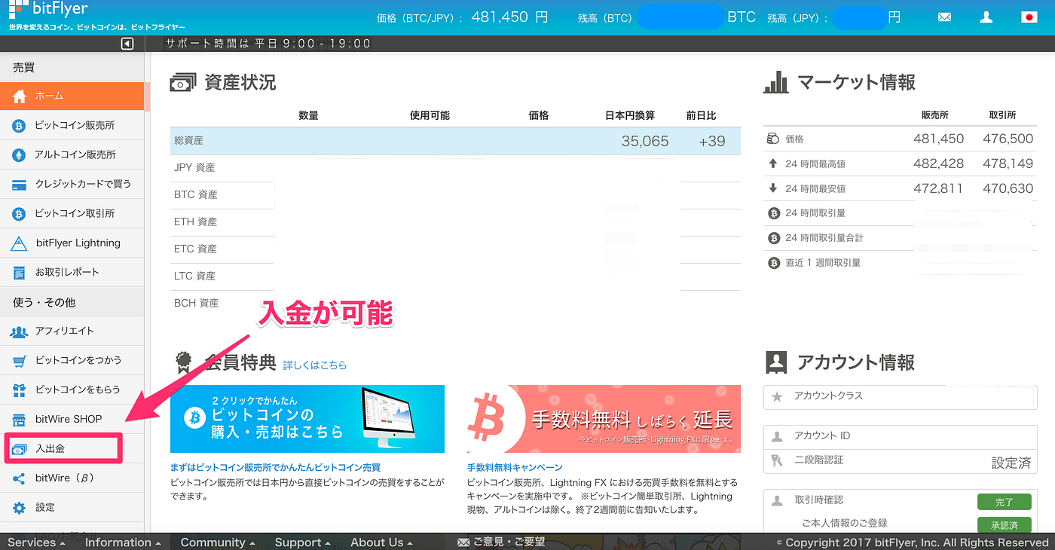Click the home icon in the sidebar
This screenshot has height=550, width=1055.
click(x=20, y=96)
